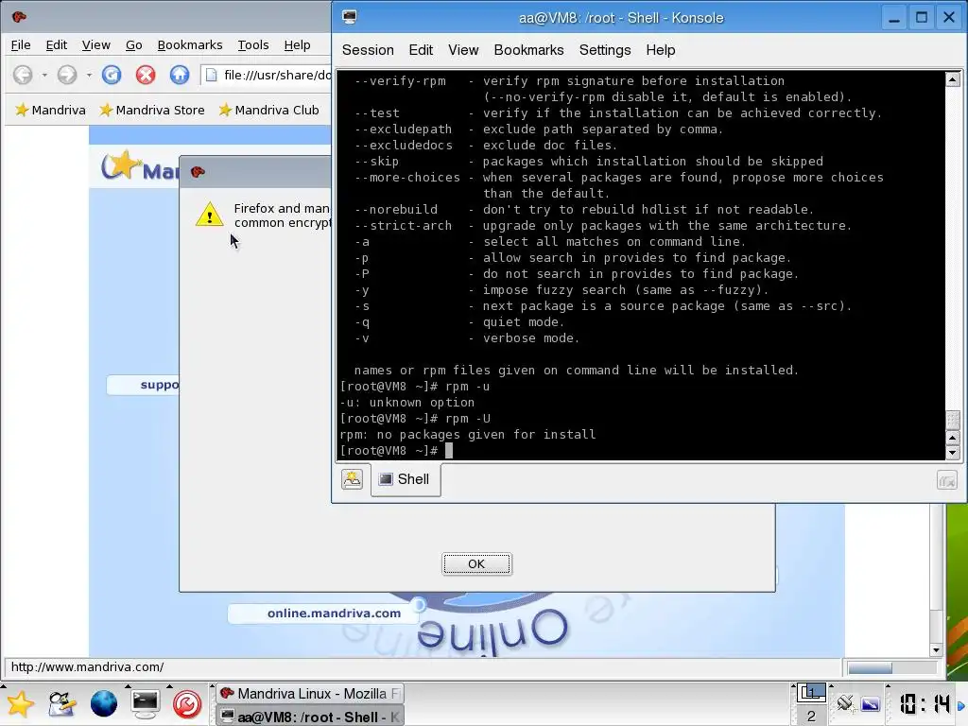Click the new session icon in Konsole

click(352, 479)
